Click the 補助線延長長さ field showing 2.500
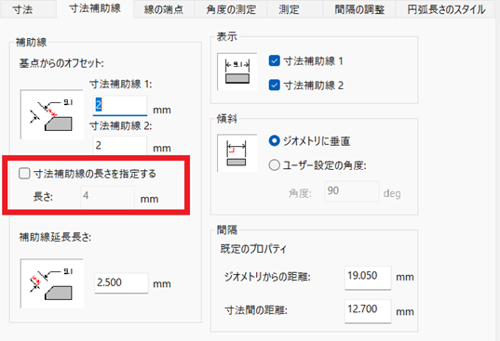 [121, 282]
